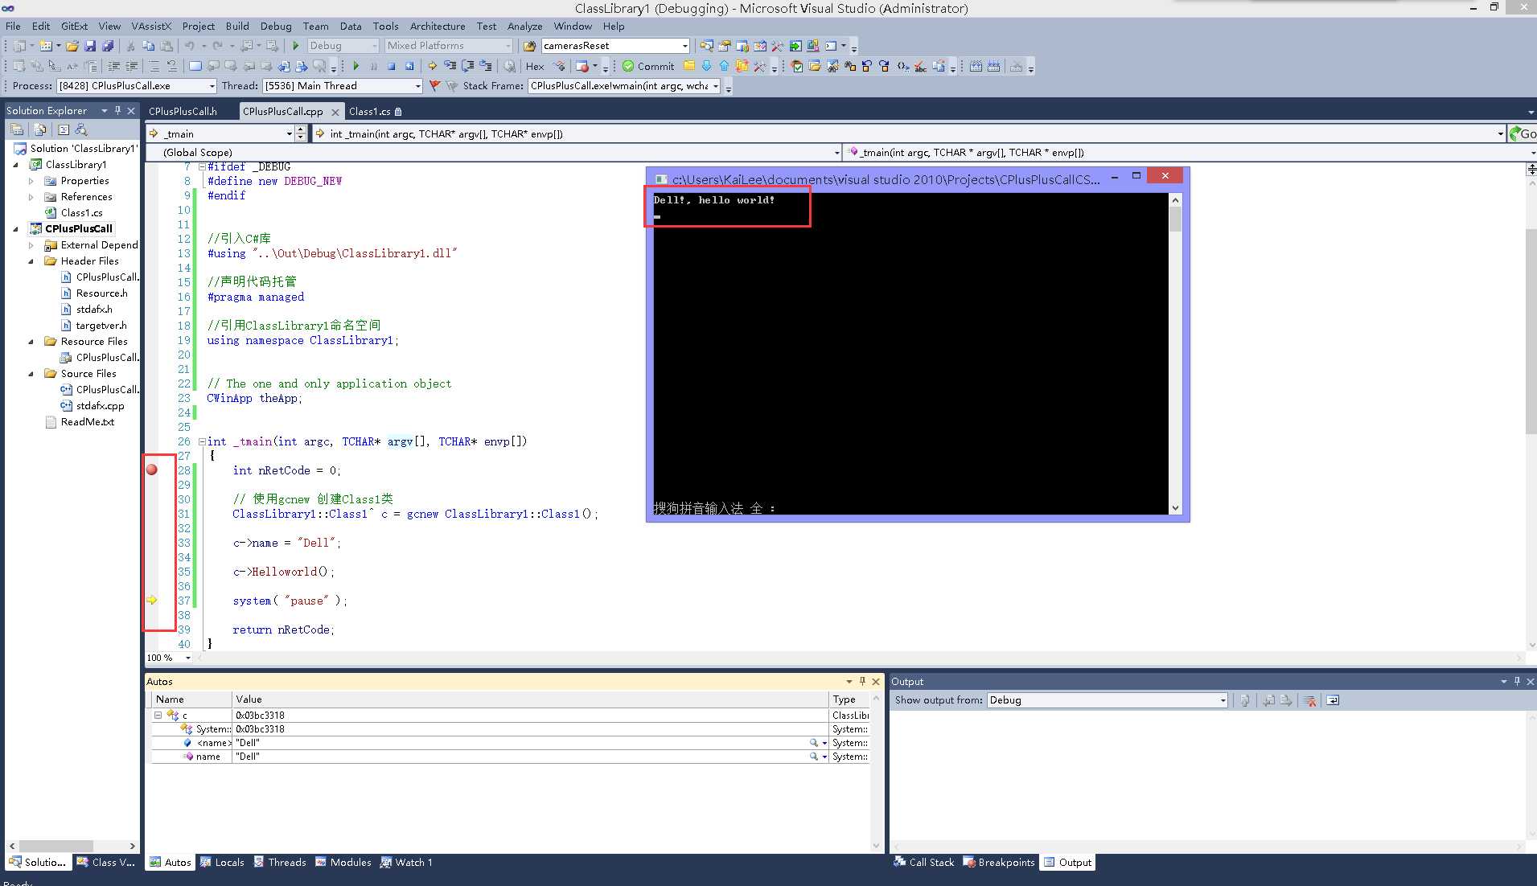
Task: Toggle Hex display mode
Action: [535, 66]
